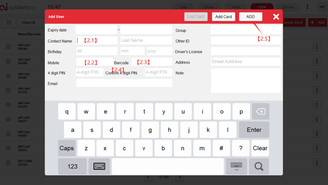This screenshot has height=185, width=328.
Task: Open the Sale tab
Action: click(183, 7)
